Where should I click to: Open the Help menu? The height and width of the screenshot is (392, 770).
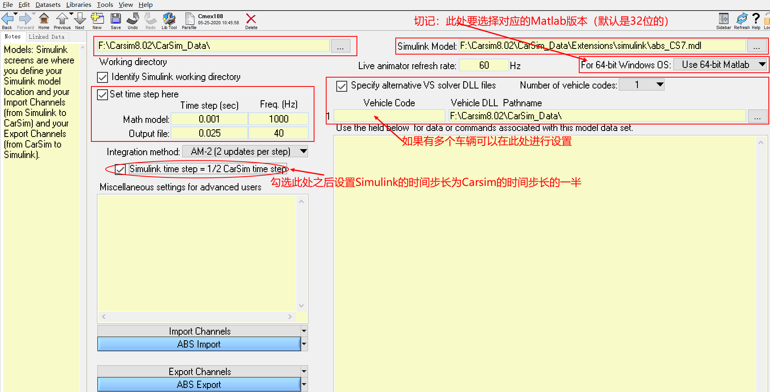pyautogui.click(x=146, y=5)
